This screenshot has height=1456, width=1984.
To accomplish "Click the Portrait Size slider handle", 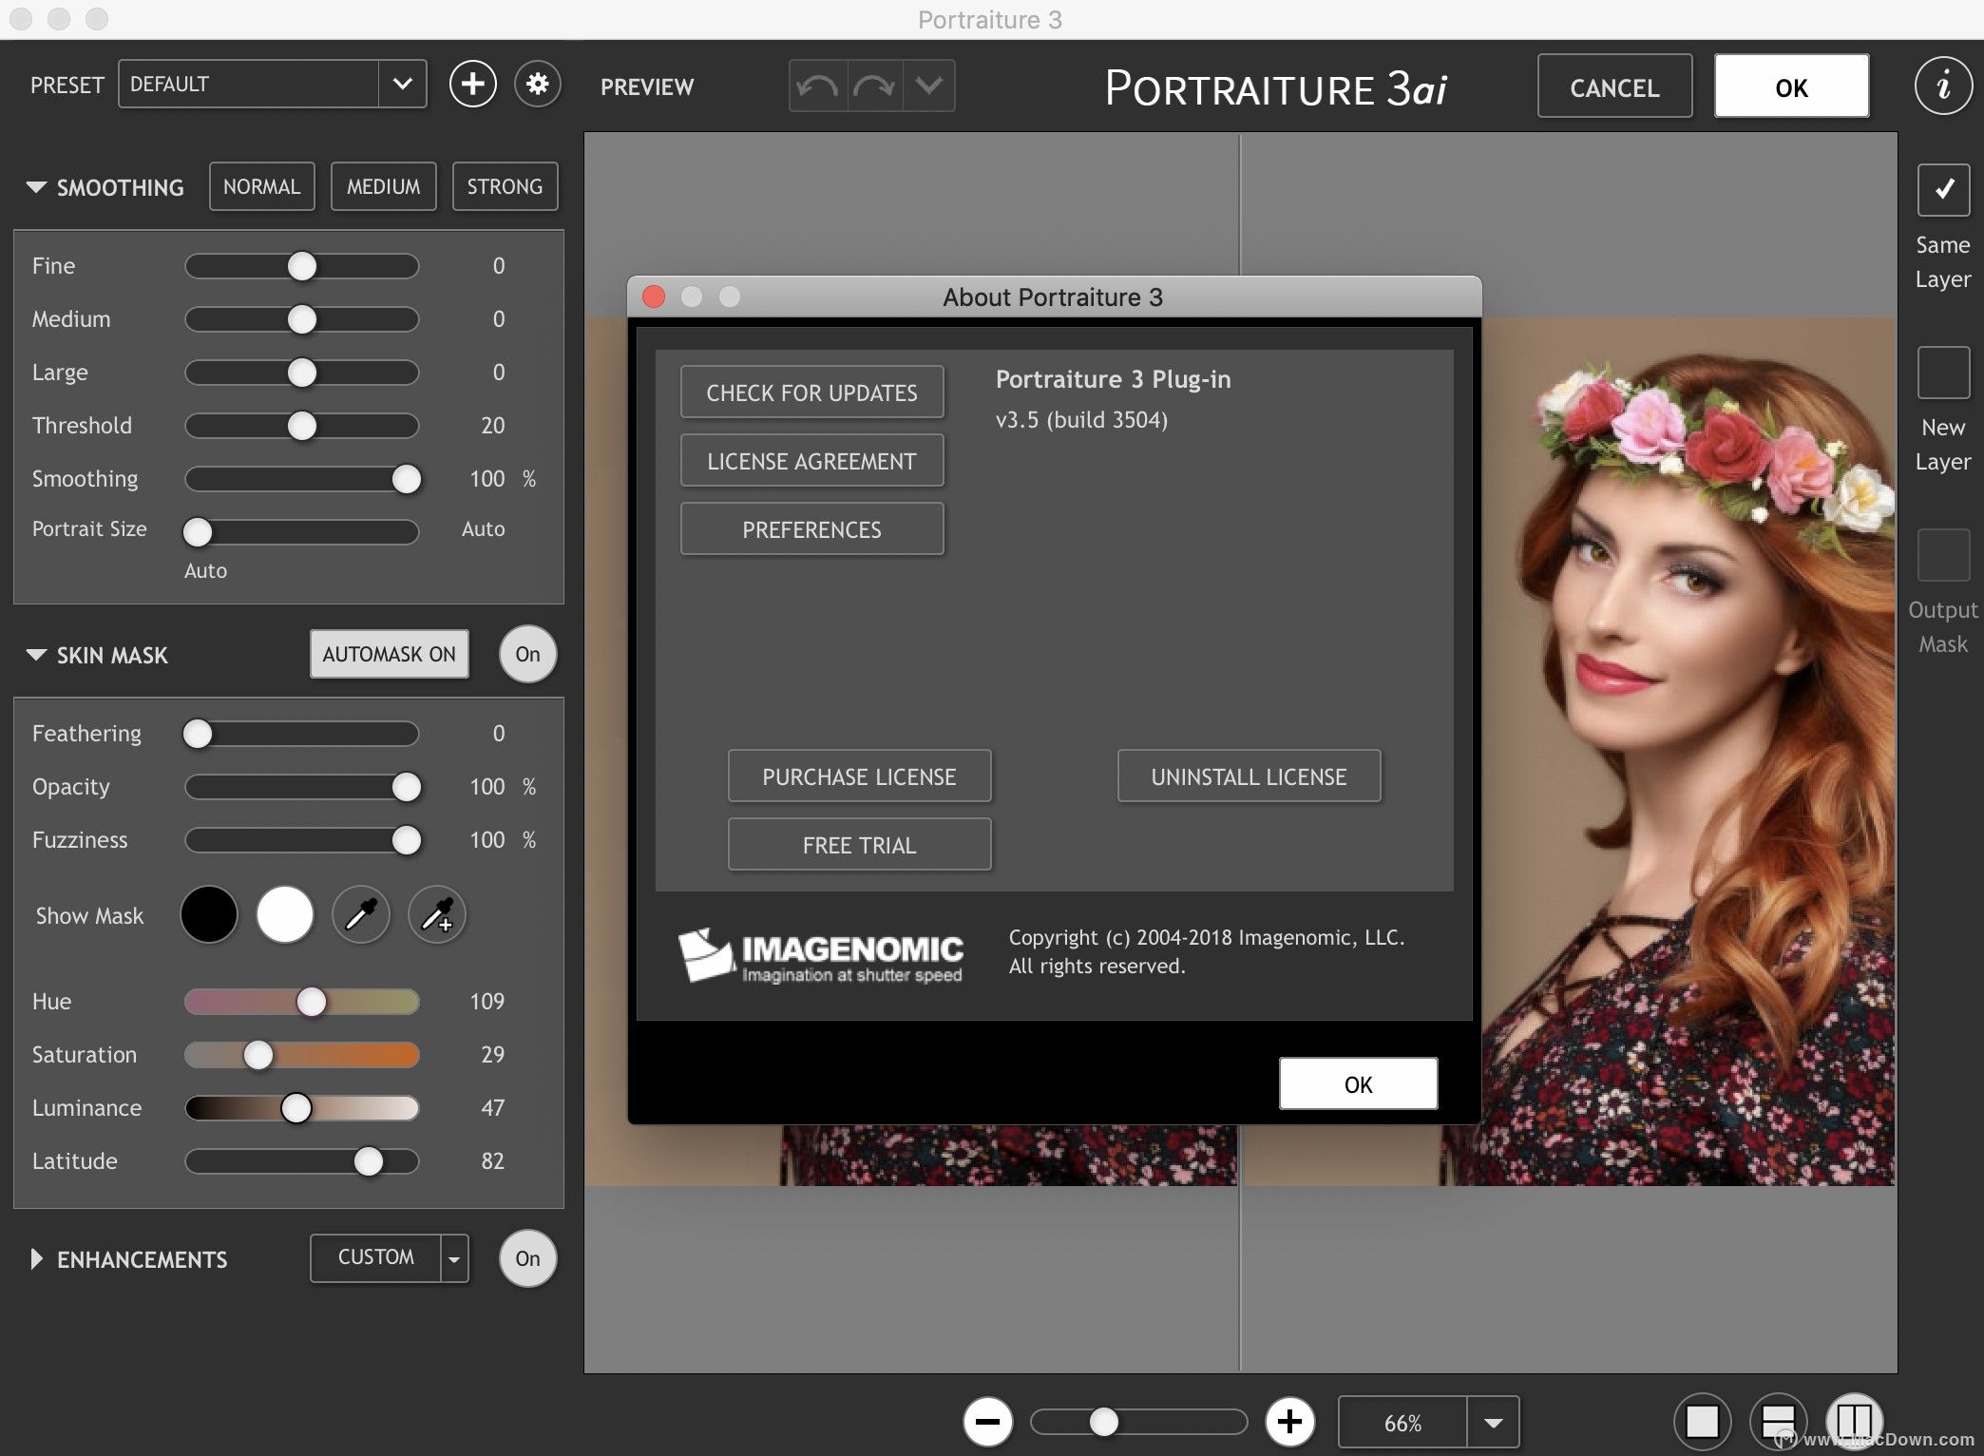I will click(x=198, y=532).
